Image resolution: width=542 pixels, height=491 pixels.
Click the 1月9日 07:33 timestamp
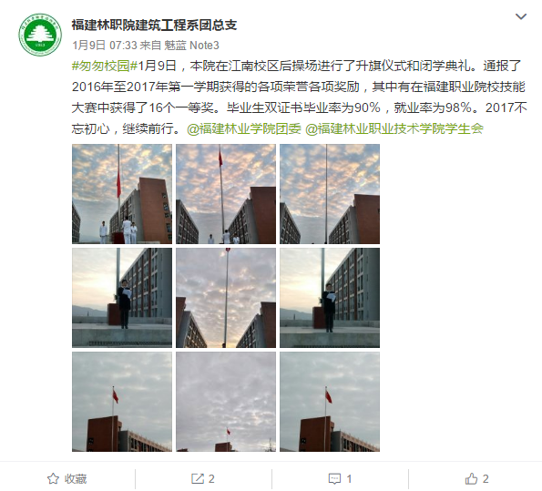pos(105,46)
